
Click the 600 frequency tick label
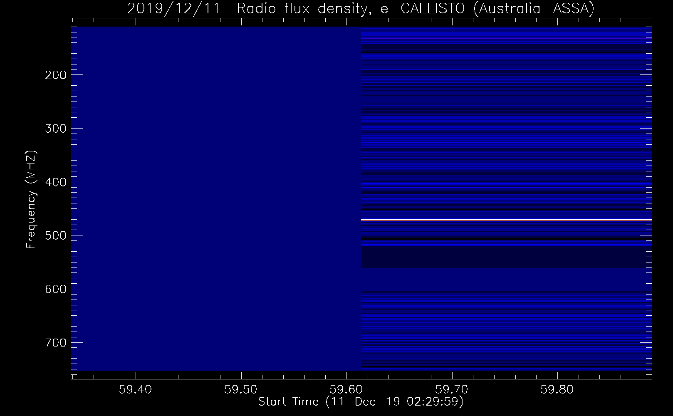(55, 289)
